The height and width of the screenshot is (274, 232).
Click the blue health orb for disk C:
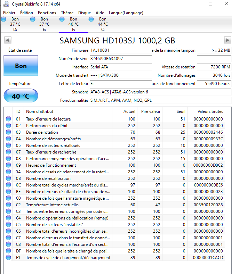pos(91,19)
